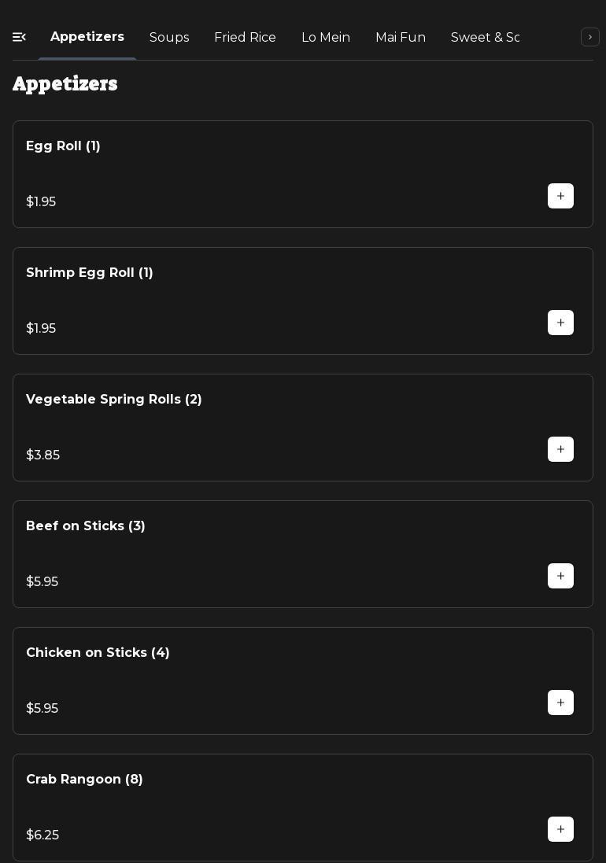The image size is (606, 863).
Task: Open the Sweet & Sour category tab
Action: pos(485,38)
